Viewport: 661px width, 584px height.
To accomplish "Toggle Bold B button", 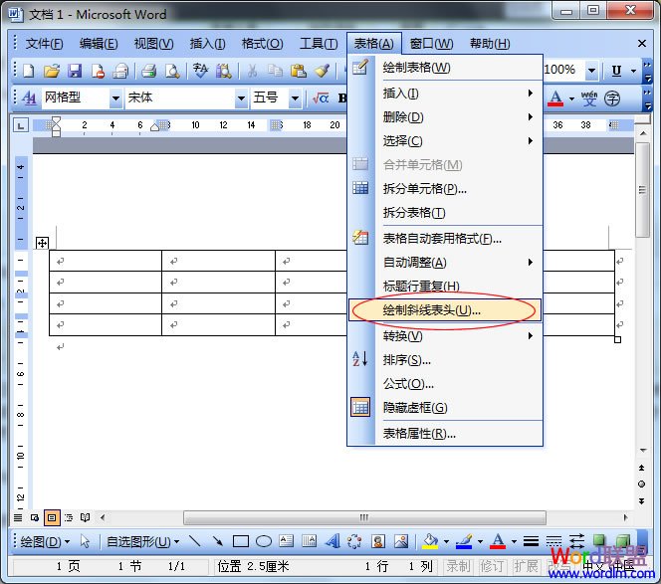I will coord(342,98).
